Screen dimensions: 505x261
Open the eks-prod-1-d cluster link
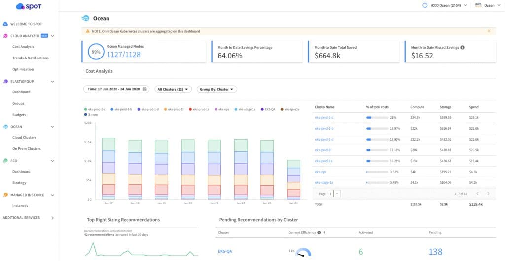324,139
